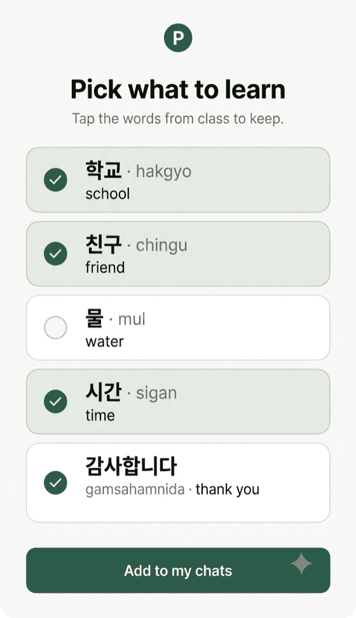
Task: Select the friend word card
Action: [x=178, y=253]
